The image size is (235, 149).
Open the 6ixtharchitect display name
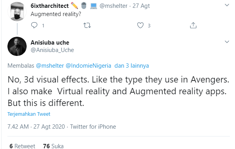click(x=50, y=6)
